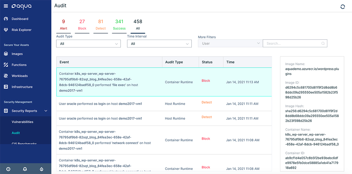Click the Status column header
This screenshot has width=352, height=174.
pyautogui.click(x=211, y=62)
